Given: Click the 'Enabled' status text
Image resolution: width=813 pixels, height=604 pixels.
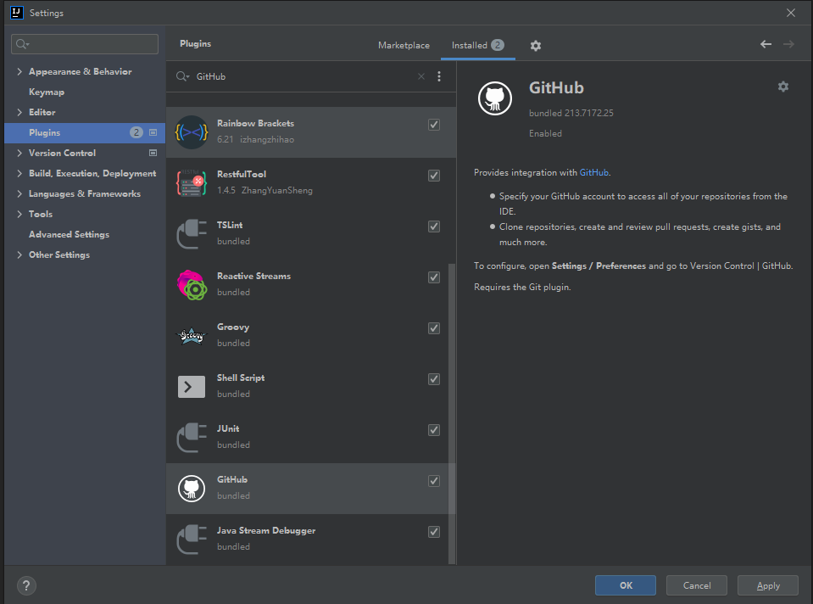Looking at the screenshot, I should pyautogui.click(x=545, y=133).
